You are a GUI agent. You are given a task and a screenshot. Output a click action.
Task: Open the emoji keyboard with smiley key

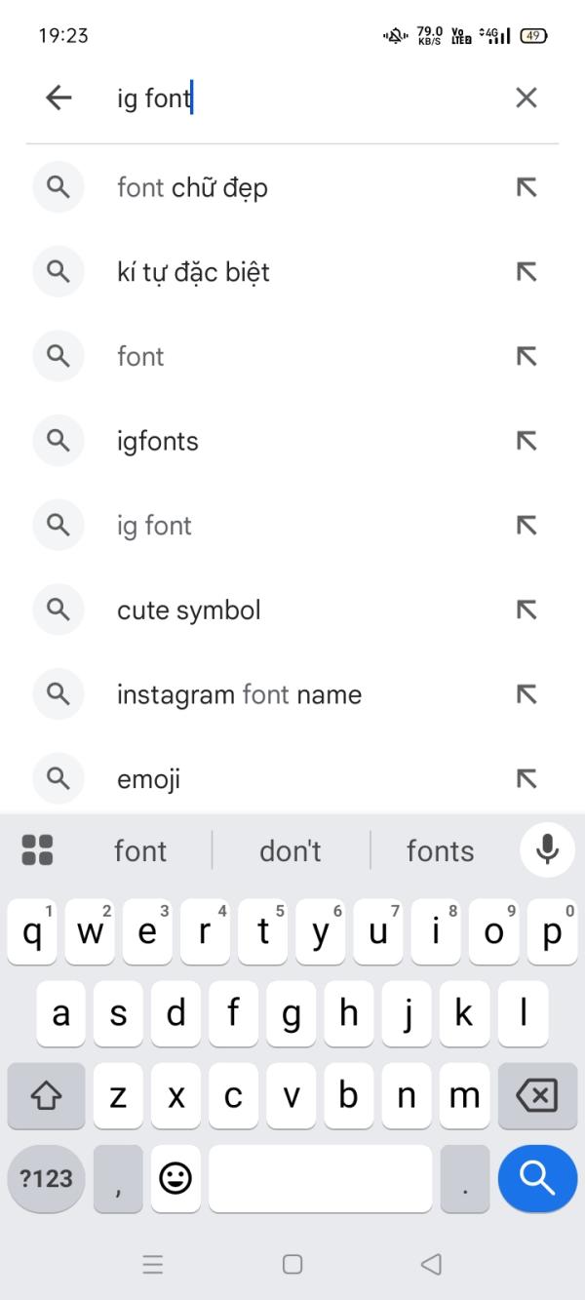pos(175,1178)
